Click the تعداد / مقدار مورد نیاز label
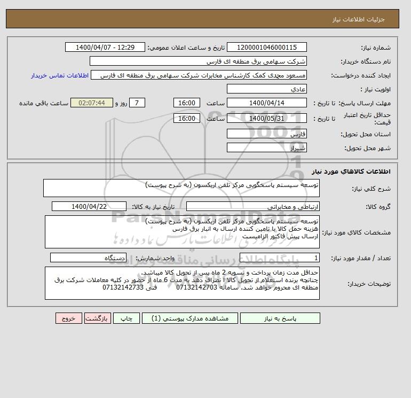This screenshot has width=411, height=398. 361,258
